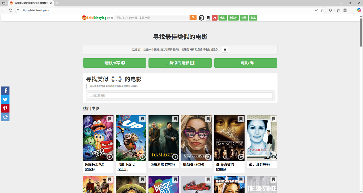Open the 飞屋环游记 (2009) title link
The image size is (363, 193).
[x=126, y=167]
